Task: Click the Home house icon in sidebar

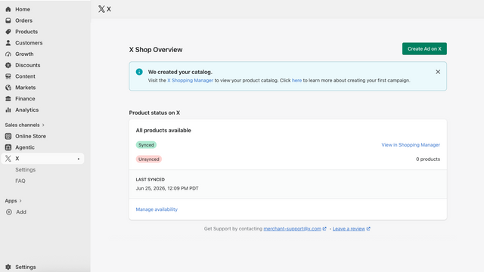Action: click(8, 9)
